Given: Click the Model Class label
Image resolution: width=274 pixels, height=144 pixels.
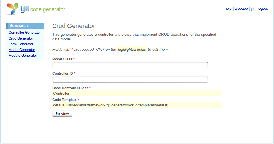Looking at the screenshot, I should coord(62,59).
